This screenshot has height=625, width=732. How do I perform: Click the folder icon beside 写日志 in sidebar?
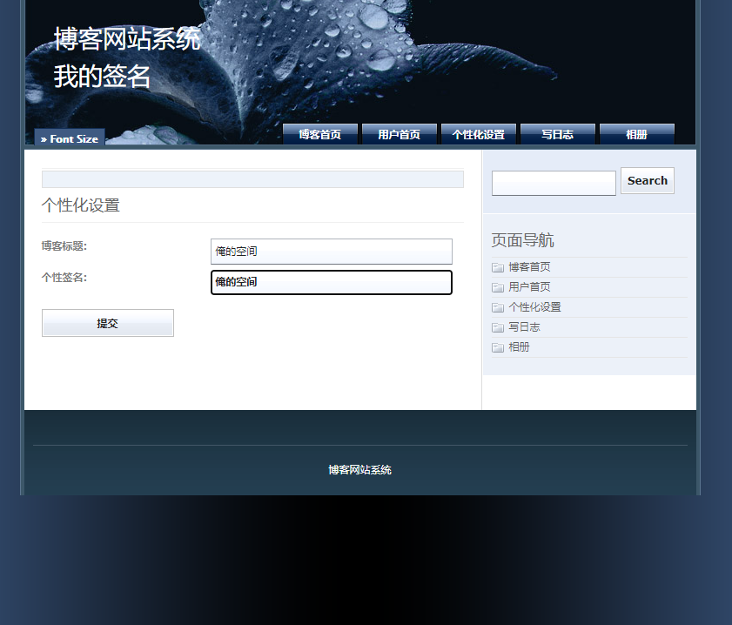click(x=497, y=326)
